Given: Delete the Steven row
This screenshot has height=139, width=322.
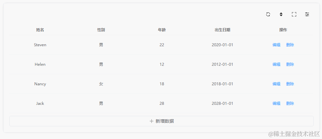Looking at the screenshot, I should 290,45.
